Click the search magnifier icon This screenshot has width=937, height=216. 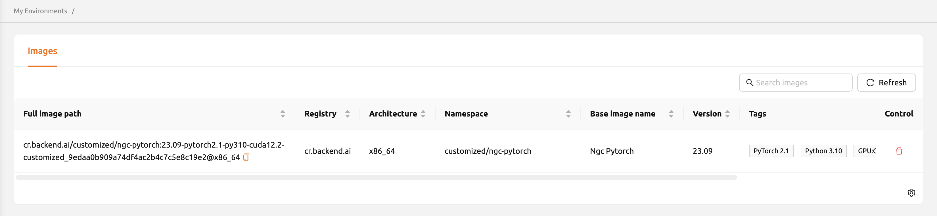coord(750,83)
